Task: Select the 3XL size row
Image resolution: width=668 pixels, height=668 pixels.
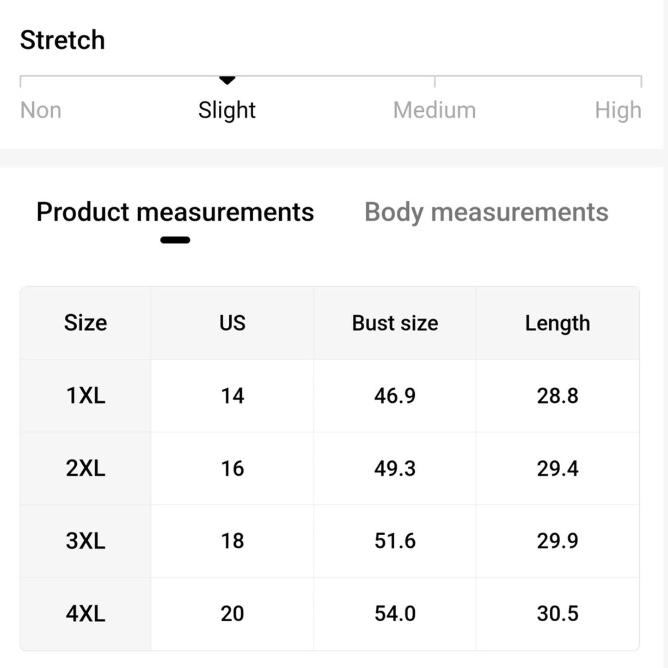Action: tap(330, 541)
